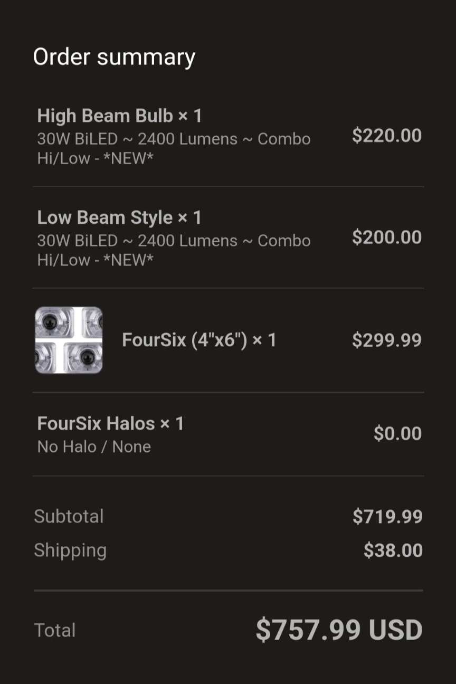Click the $220.00 price
The image size is (456, 684).
point(387,136)
